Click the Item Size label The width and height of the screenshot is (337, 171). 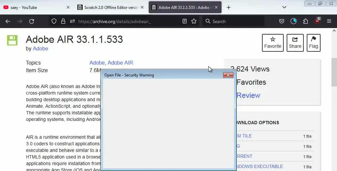click(x=37, y=70)
